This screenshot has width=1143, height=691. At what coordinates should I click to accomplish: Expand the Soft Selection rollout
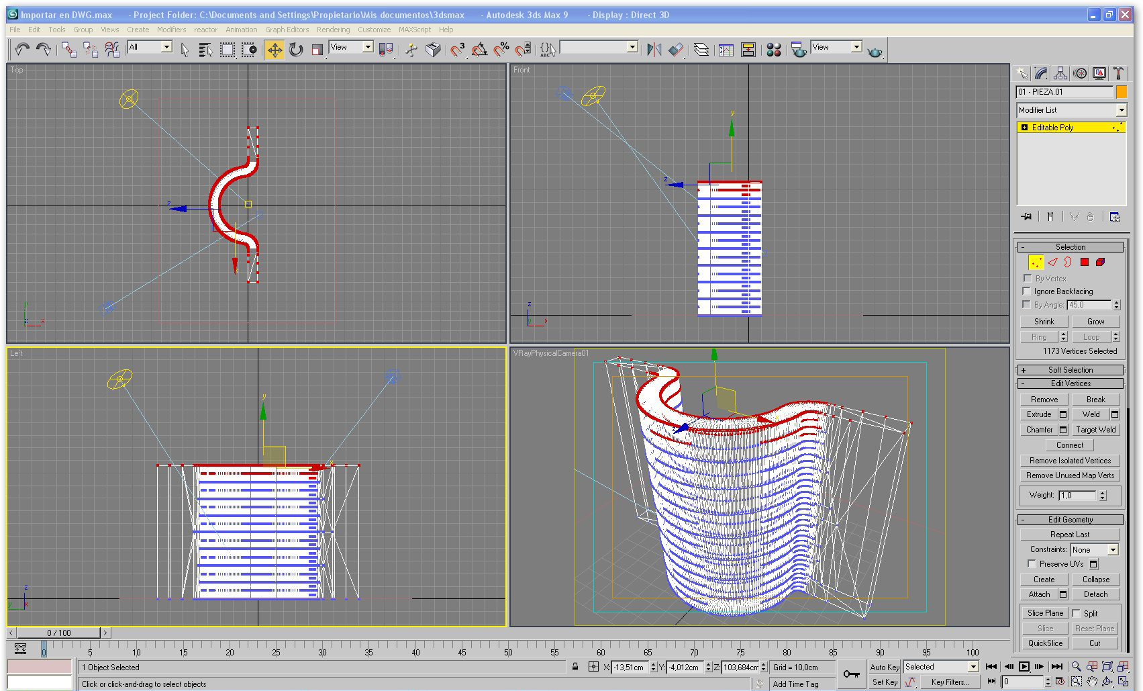1070,370
